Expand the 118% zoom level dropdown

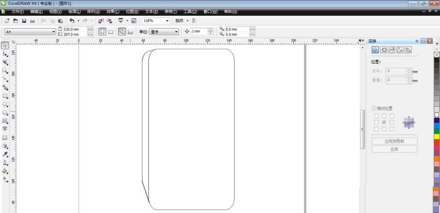[x=156, y=21]
